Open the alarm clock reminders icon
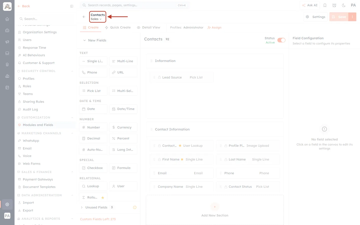The height and width of the screenshot is (225, 360). pyautogui.click(x=334, y=5)
